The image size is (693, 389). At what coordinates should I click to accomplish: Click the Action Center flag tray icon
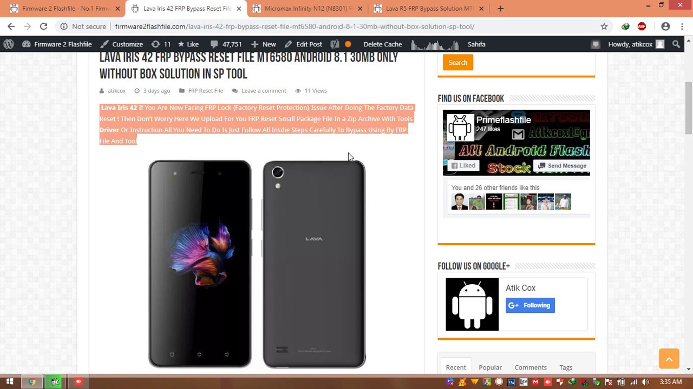click(609, 382)
